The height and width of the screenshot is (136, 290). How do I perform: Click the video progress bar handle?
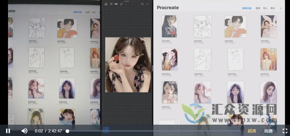click(67, 131)
